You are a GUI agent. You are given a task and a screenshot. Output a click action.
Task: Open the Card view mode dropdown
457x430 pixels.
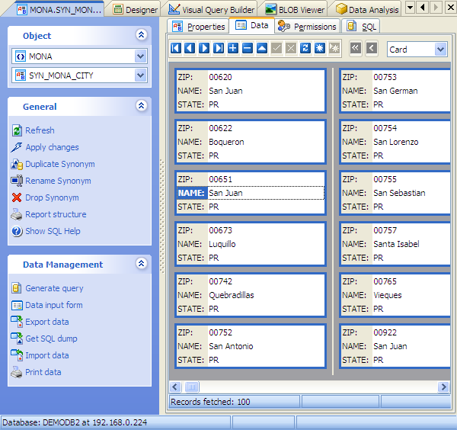440,49
